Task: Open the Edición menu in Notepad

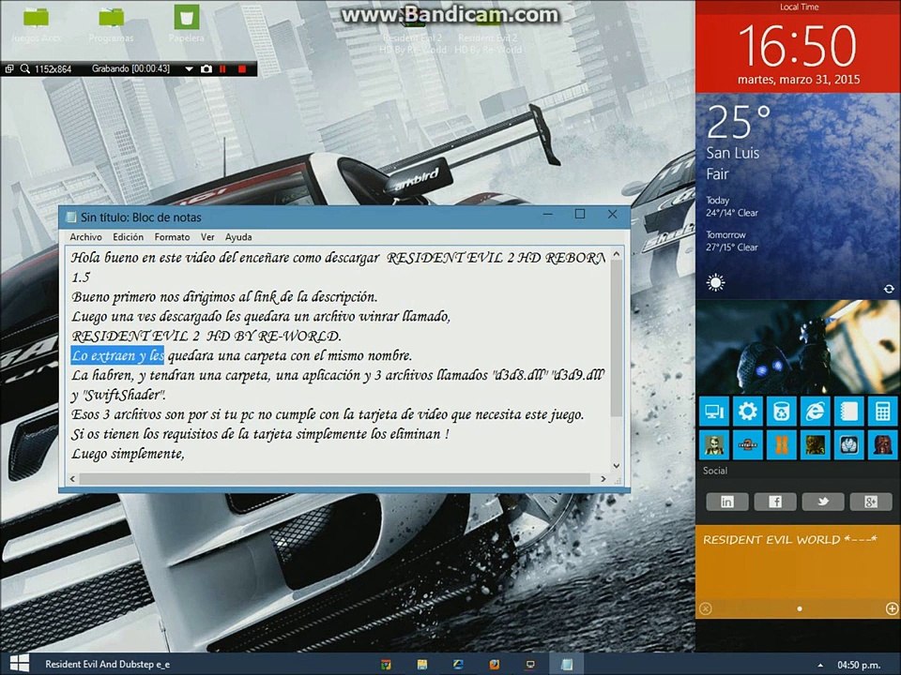Action: (129, 237)
